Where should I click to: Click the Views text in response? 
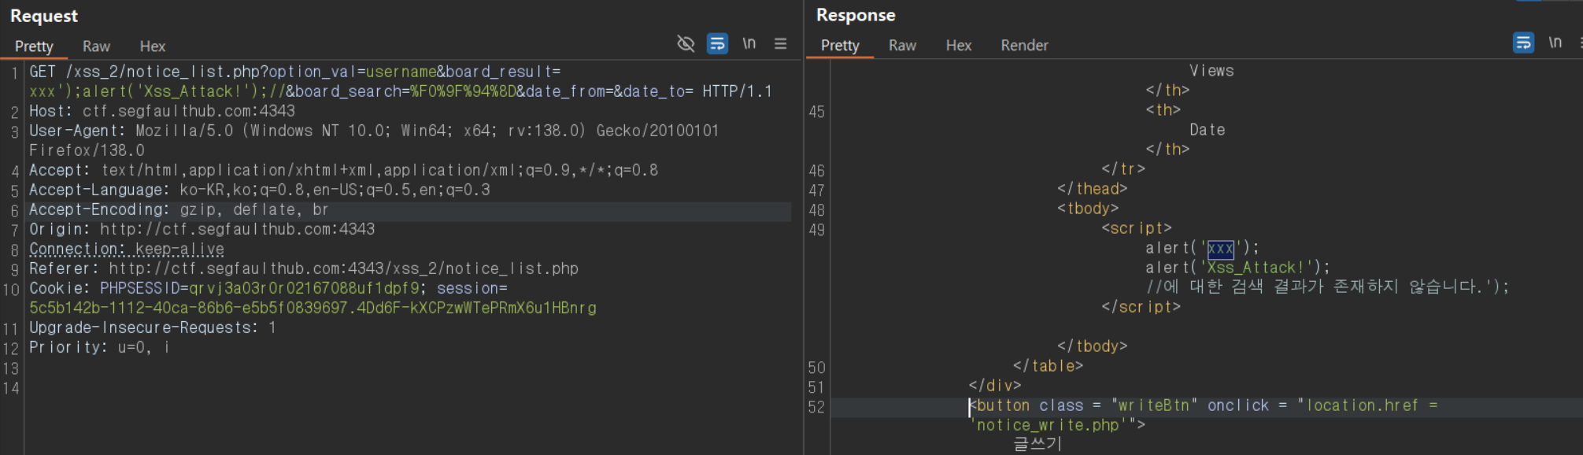pos(1211,71)
